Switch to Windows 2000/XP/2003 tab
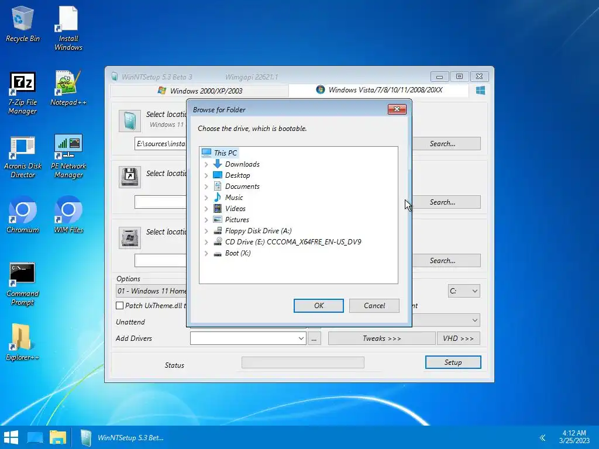Image resolution: width=599 pixels, height=449 pixels. pos(200,91)
